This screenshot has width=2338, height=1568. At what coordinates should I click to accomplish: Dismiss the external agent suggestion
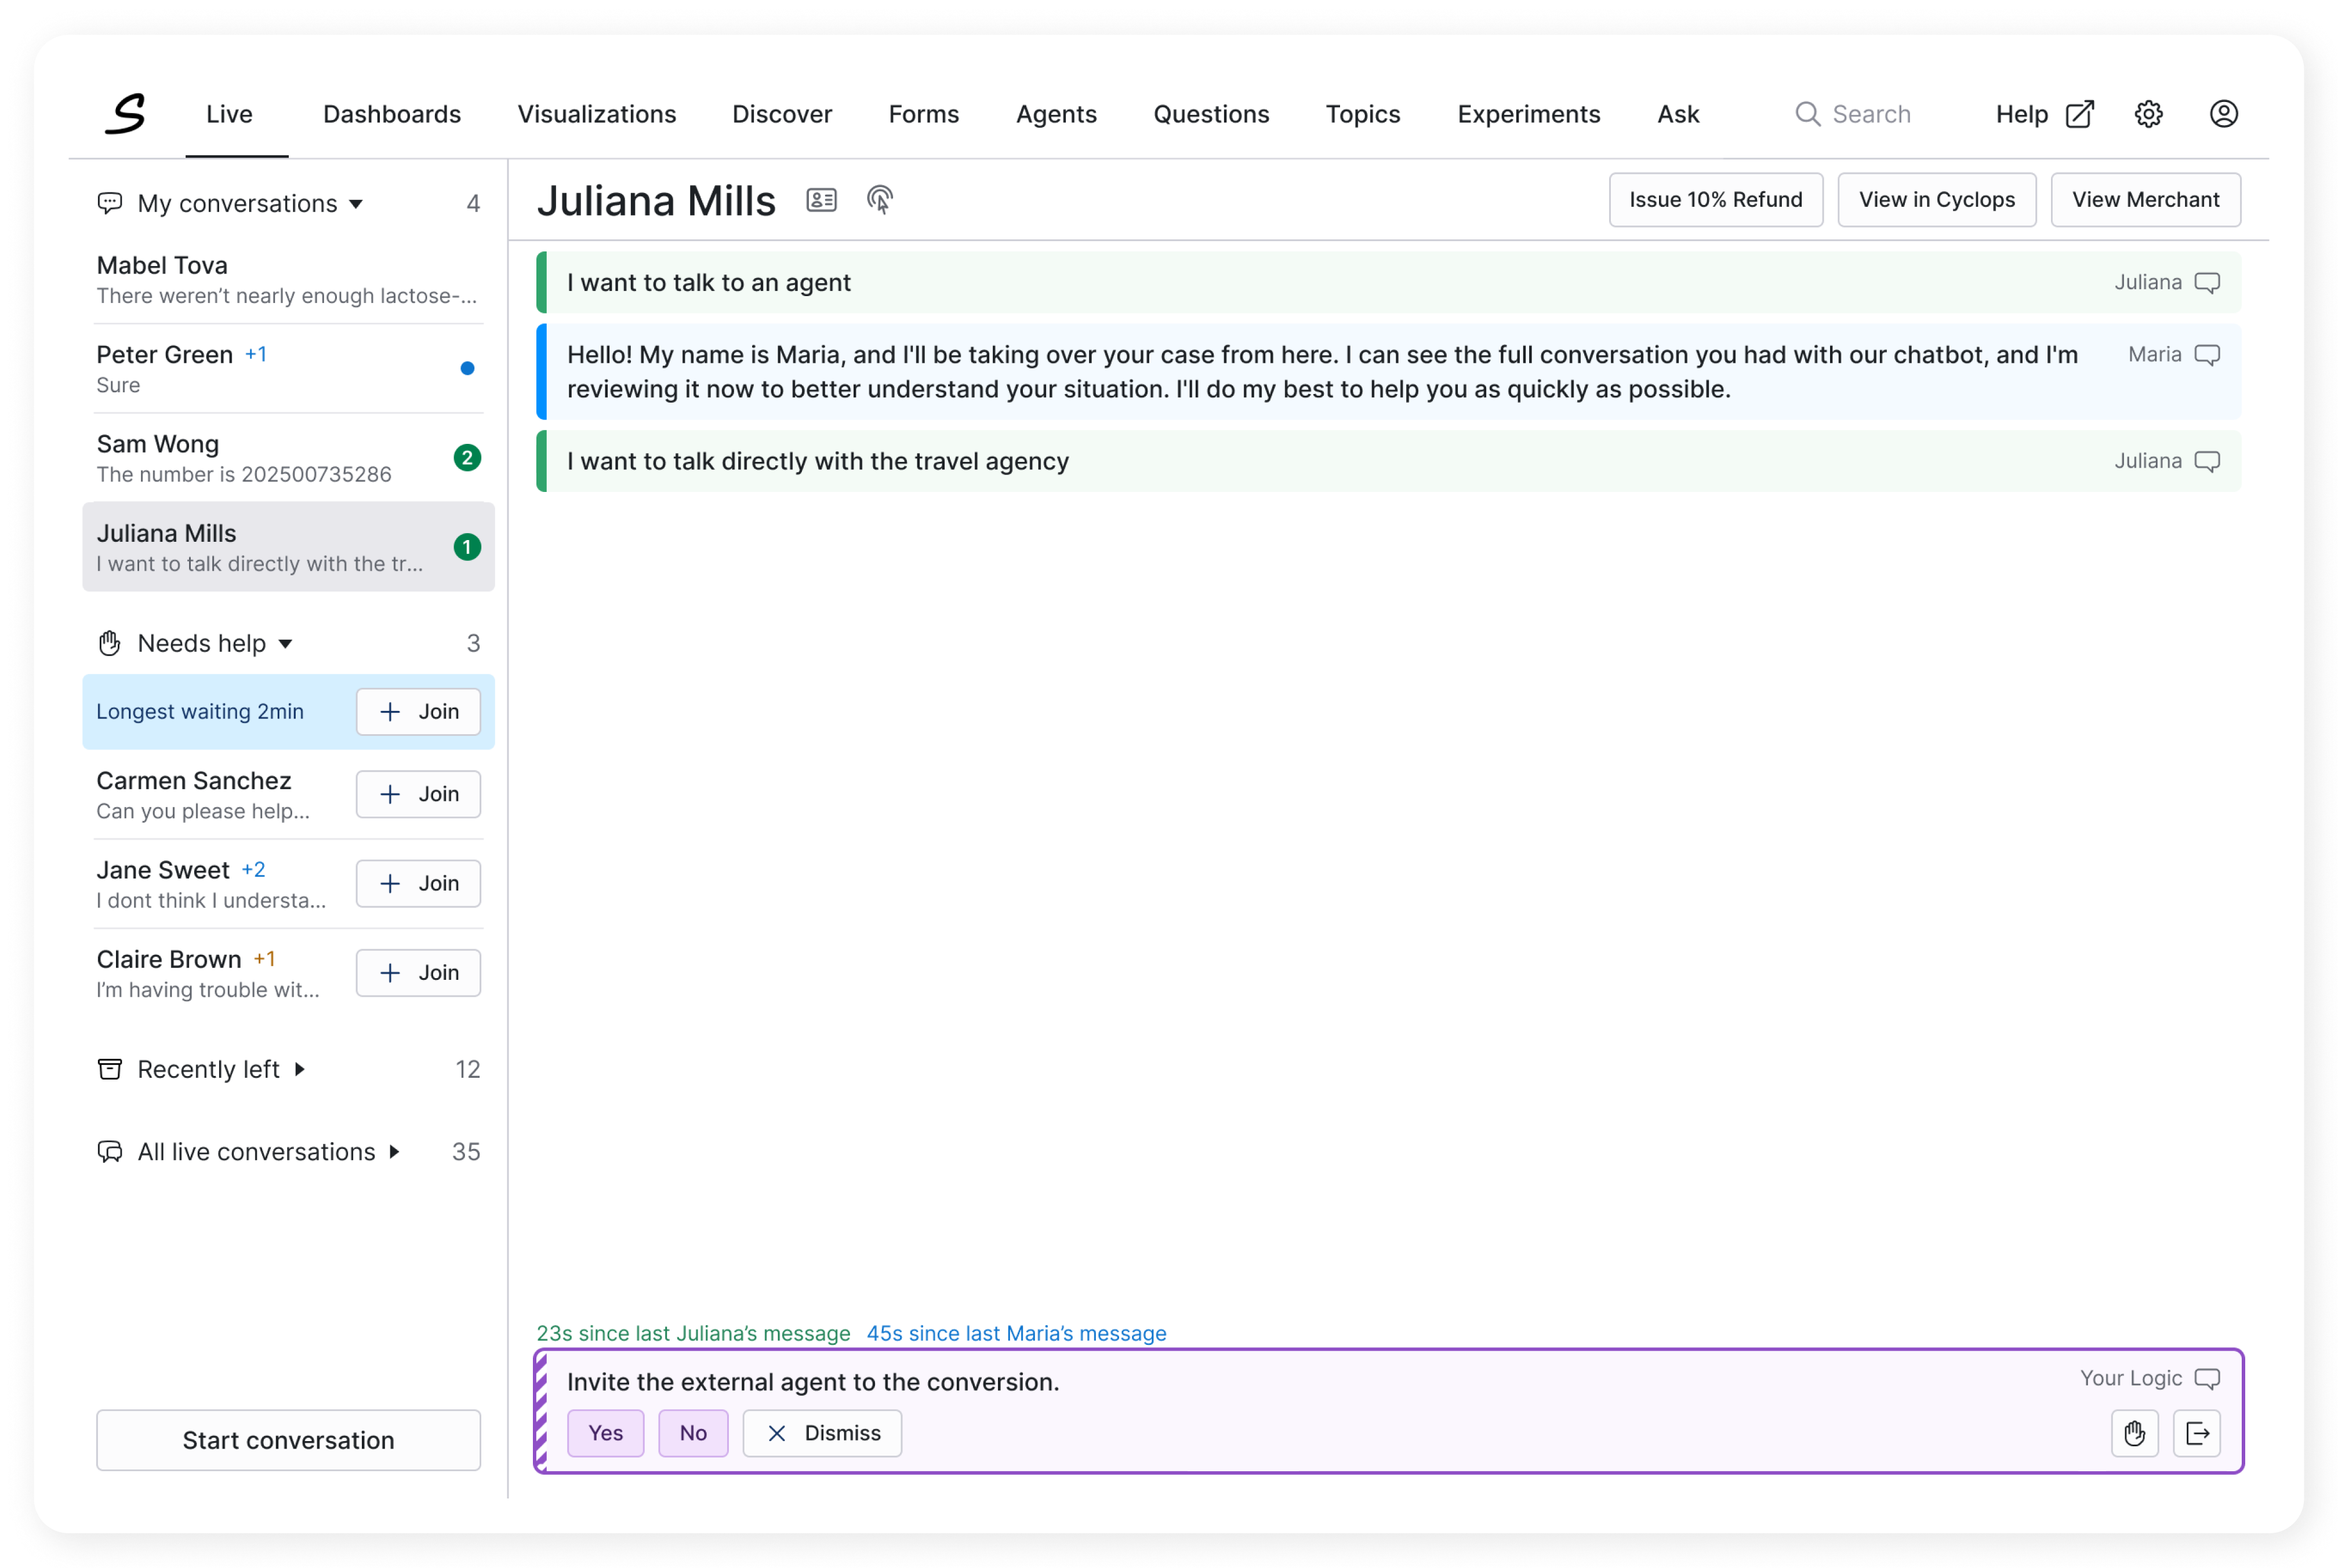(822, 1433)
